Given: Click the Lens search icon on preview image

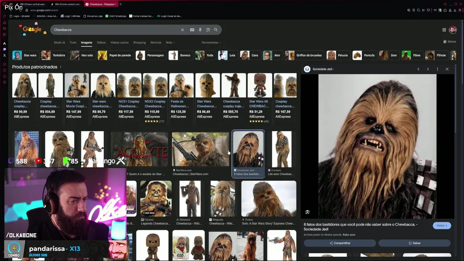Looking at the screenshot, I should click(307, 212).
